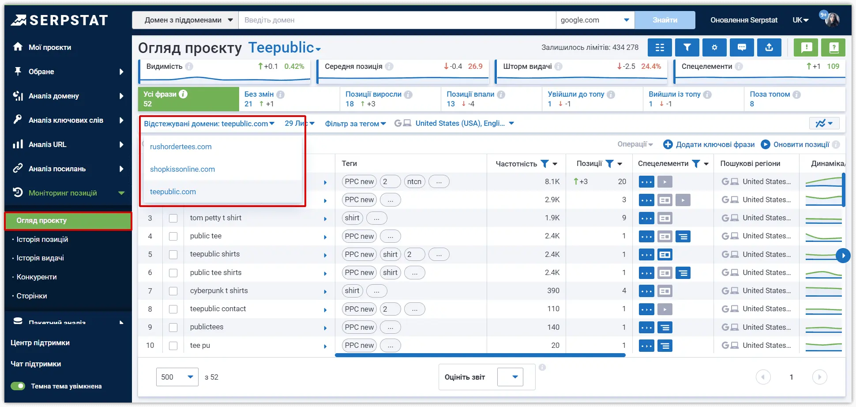Screen dimensions: 856x407
Task: Click the 'Введіть домен' input field
Action: point(397,20)
